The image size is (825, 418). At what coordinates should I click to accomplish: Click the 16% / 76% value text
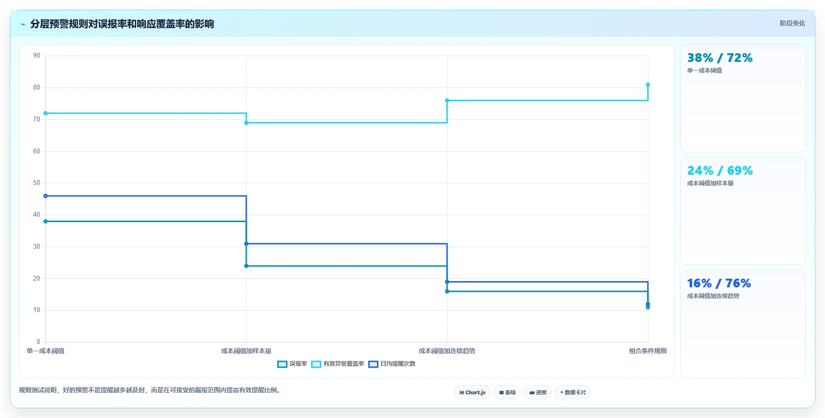[x=719, y=284]
